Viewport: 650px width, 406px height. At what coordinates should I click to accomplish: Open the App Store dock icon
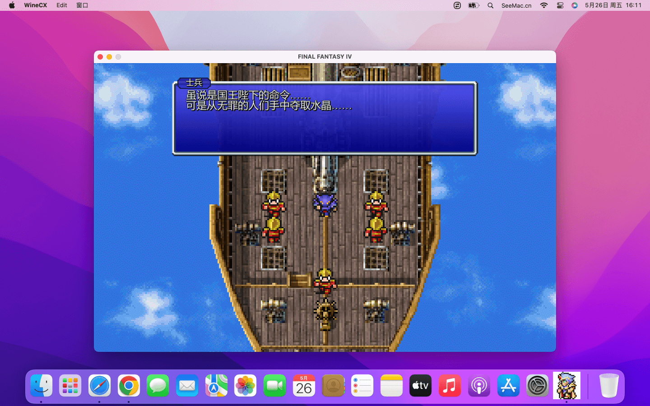(508, 386)
